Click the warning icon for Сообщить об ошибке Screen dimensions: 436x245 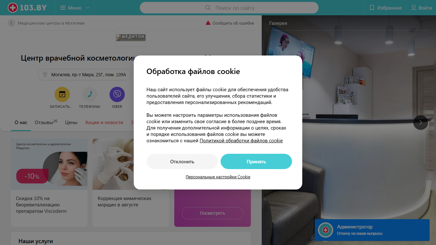[x=208, y=23]
